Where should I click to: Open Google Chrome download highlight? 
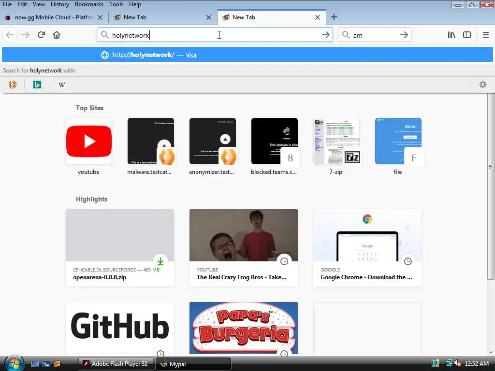click(367, 248)
